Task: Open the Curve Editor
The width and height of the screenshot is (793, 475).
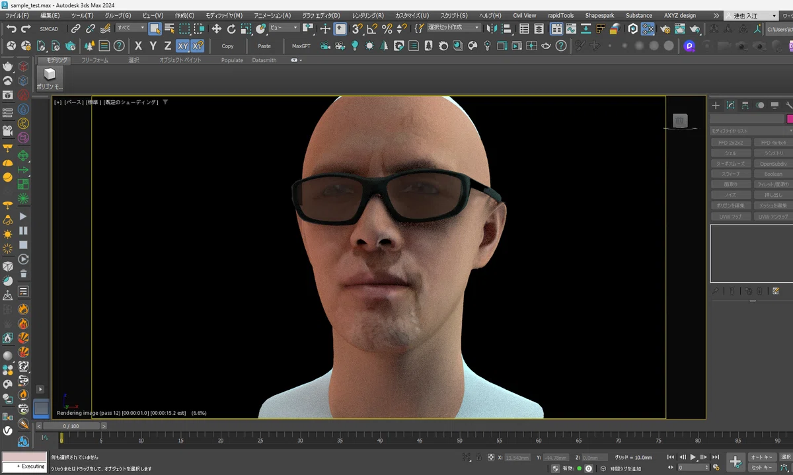Action: pyautogui.click(x=571, y=28)
